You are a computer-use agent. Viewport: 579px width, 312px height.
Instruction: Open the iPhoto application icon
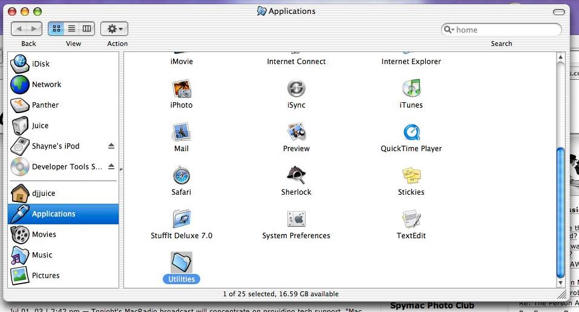[x=182, y=89]
